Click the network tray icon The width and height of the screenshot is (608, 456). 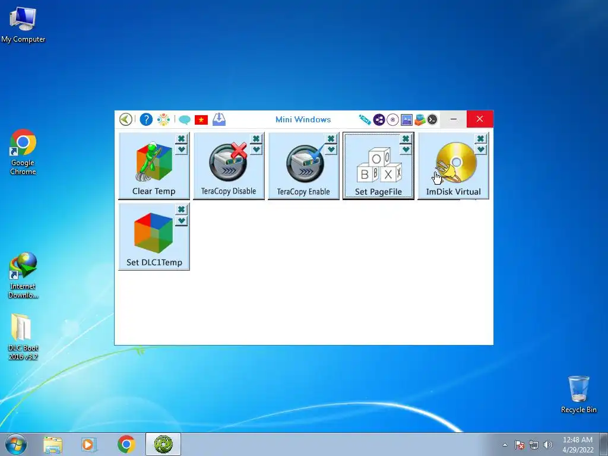[x=534, y=445]
